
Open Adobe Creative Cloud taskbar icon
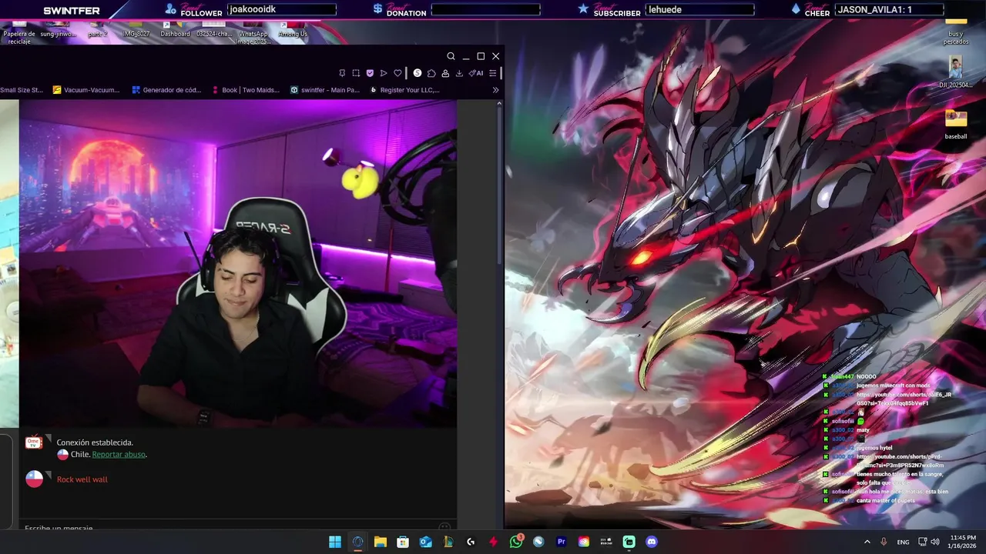point(584,542)
